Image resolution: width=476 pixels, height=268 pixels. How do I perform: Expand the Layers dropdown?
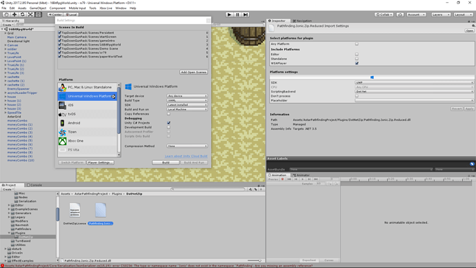(441, 15)
